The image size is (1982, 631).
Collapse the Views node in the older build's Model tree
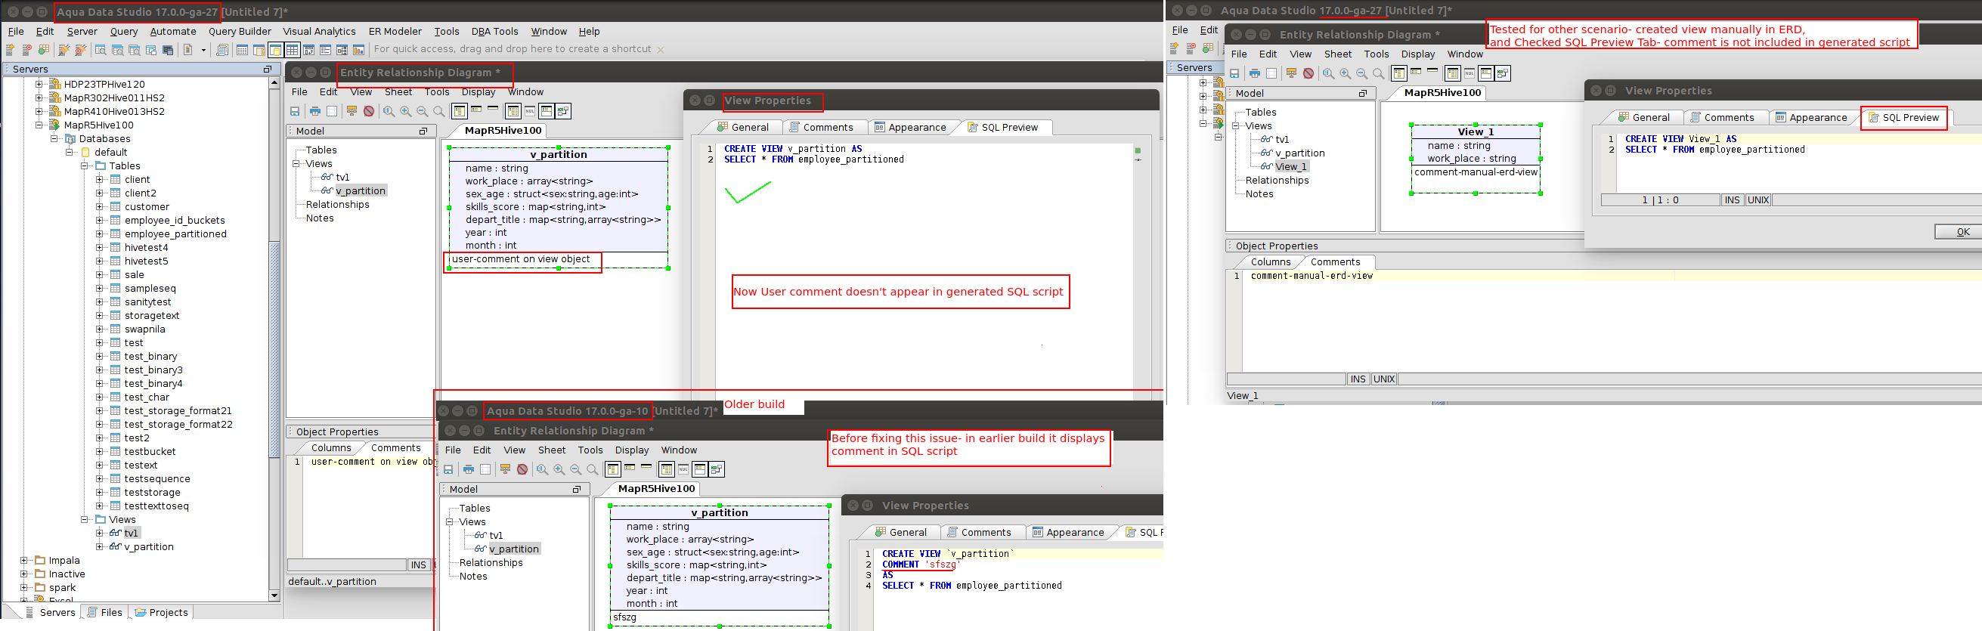[x=449, y=521]
